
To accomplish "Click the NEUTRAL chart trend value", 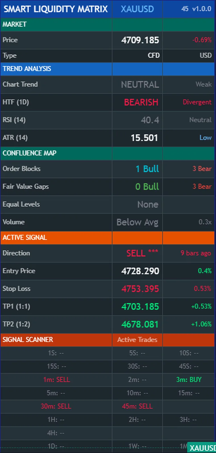I will click(140, 85).
